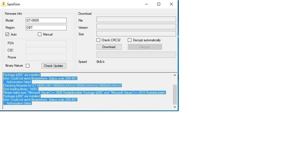Click the Size field

pos(136,34)
